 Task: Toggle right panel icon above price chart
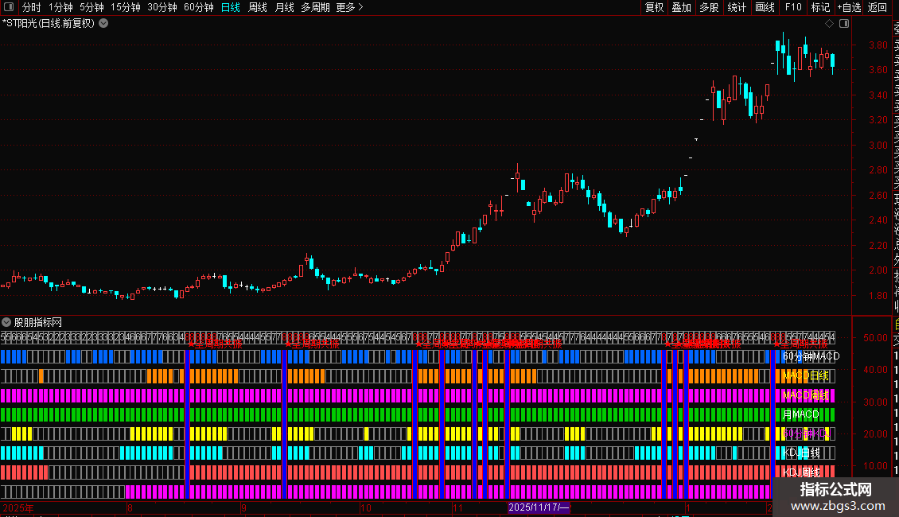[x=844, y=24]
